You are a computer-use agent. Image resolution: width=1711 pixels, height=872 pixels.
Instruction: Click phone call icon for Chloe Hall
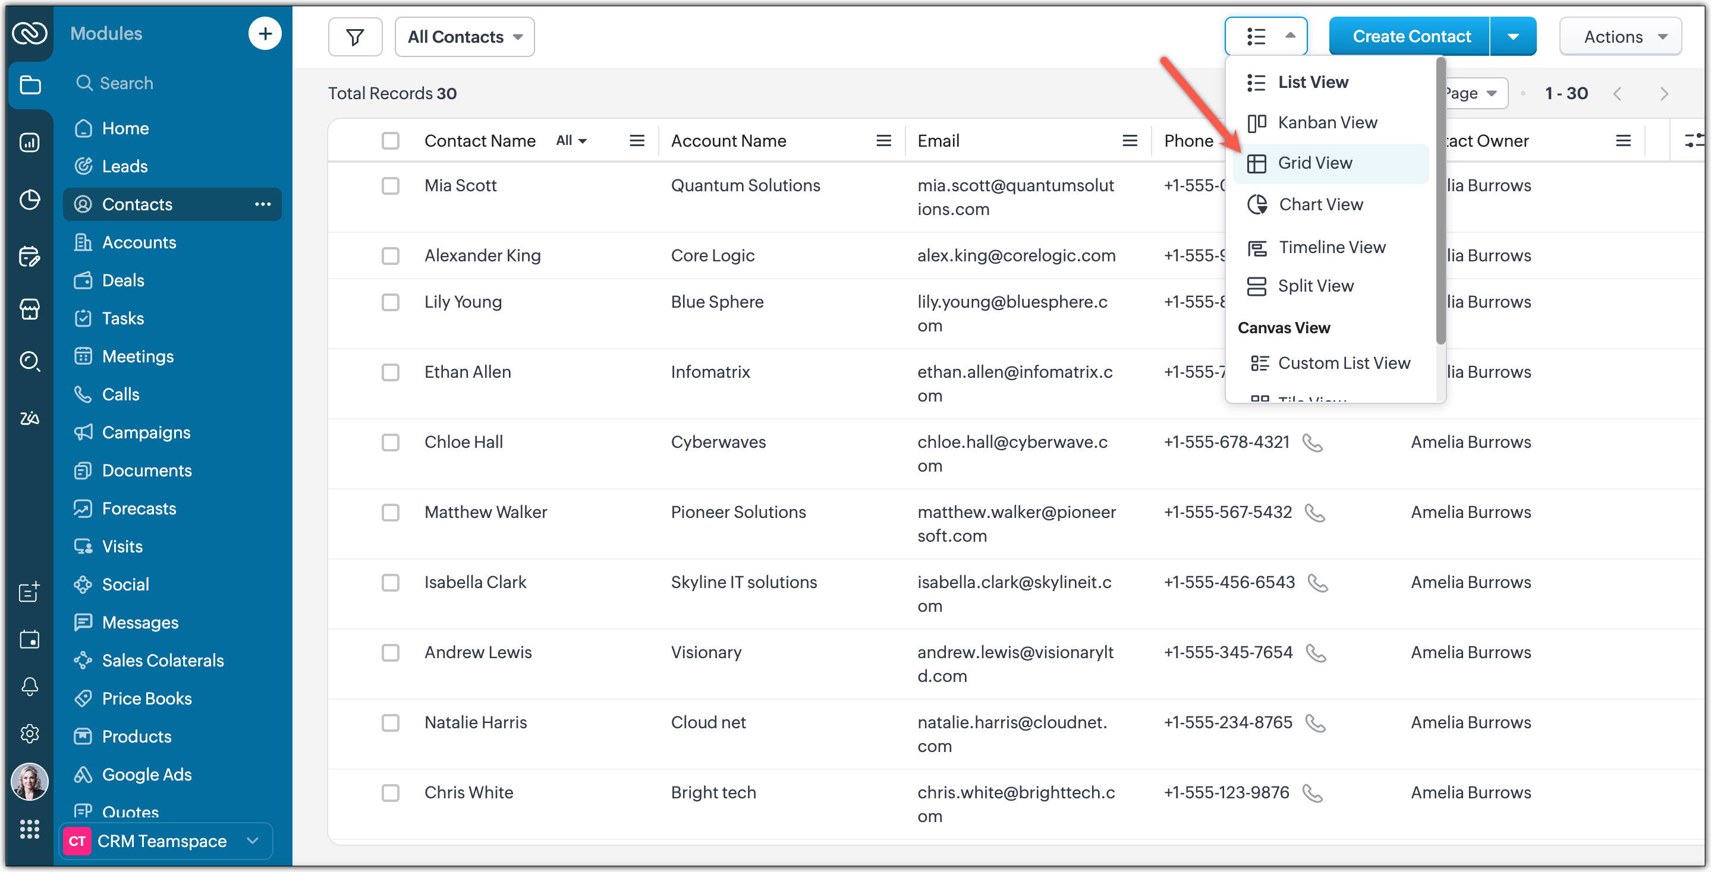click(x=1312, y=443)
